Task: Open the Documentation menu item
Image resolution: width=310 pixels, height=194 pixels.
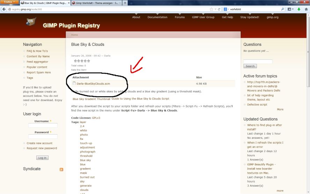Action: pos(157,17)
